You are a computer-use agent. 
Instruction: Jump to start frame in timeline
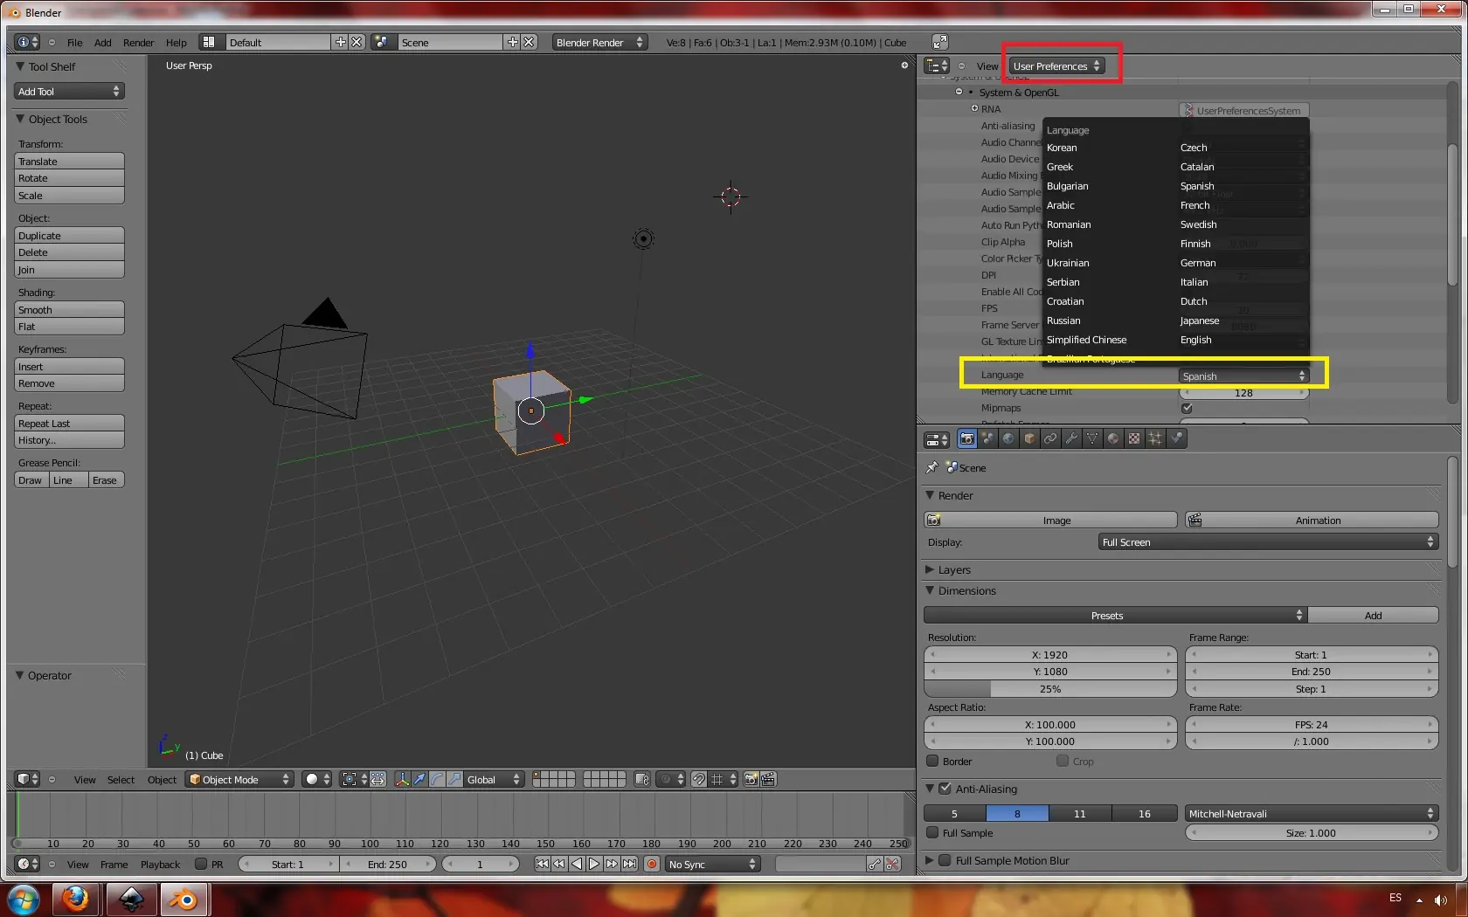tap(542, 864)
